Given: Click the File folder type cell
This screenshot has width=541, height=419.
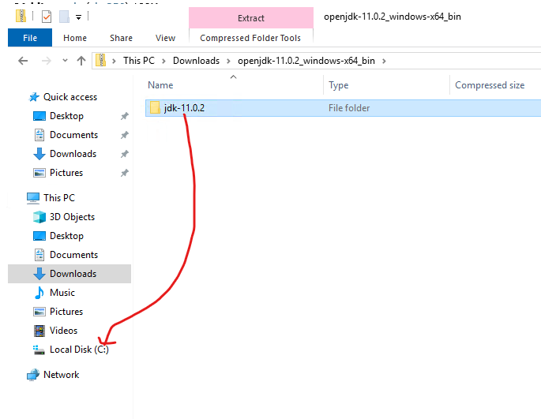Looking at the screenshot, I should (x=349, y=108).
